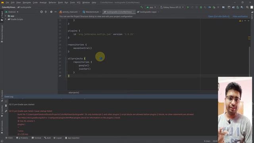This screenshot has width=254, height=143.
Task: Go to next highlighted problem arrow
Action: pos(248,21)
